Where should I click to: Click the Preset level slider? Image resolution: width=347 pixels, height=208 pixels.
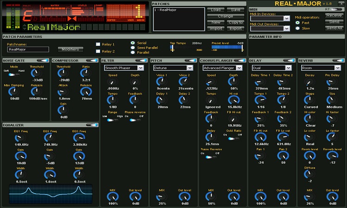pos(228,46)
